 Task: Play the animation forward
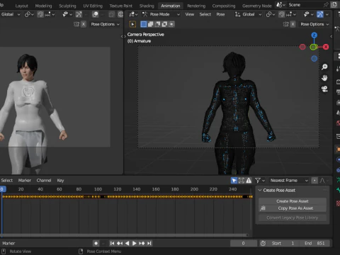pyautogui.click(x=135, y=243)
